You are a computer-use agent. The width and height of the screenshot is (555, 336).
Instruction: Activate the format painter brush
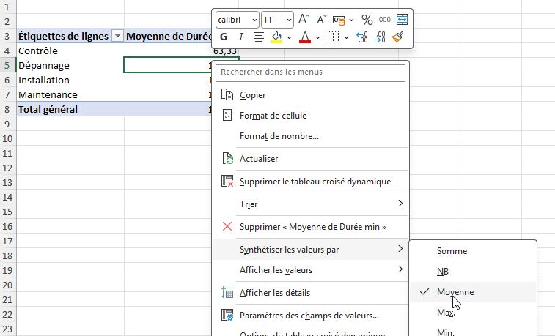[x=398, y=37]
